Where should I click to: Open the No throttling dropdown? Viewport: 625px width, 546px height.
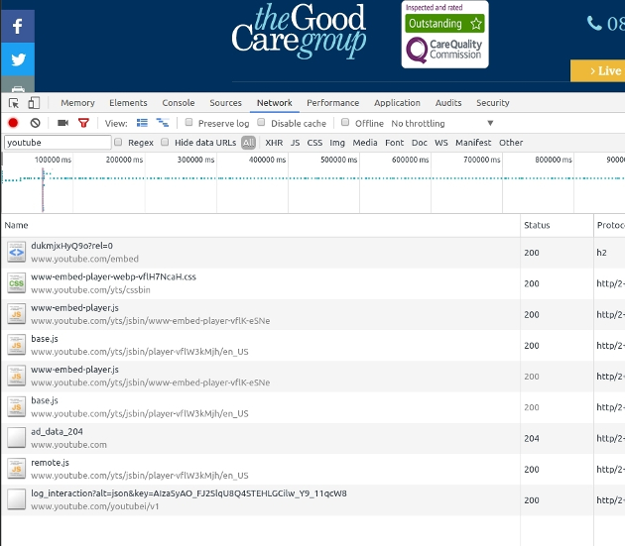point(442,124)
